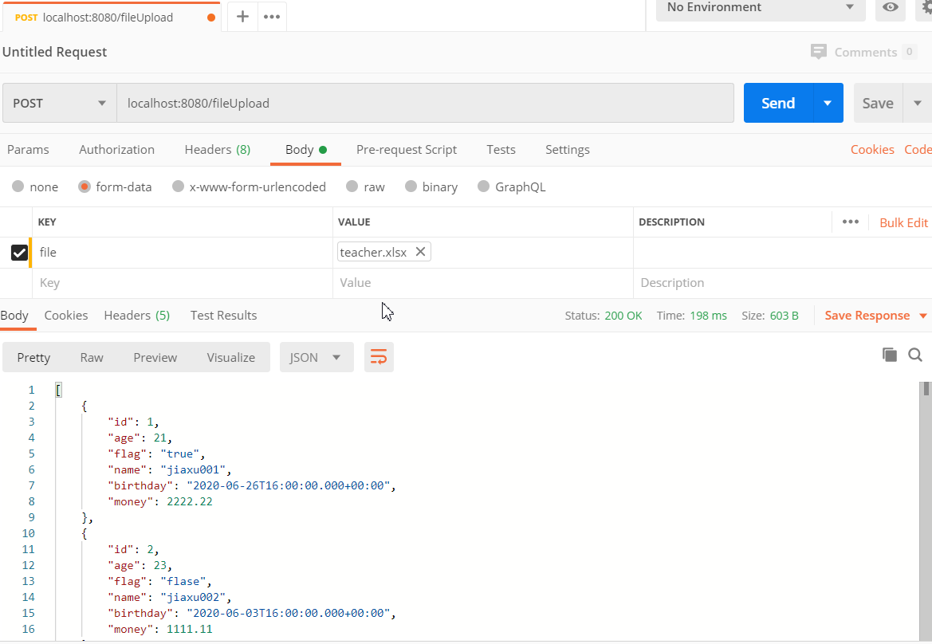Uncheck the file key row checkbox
The width and height of the screenshot is (932, 644).
[19, 253]
